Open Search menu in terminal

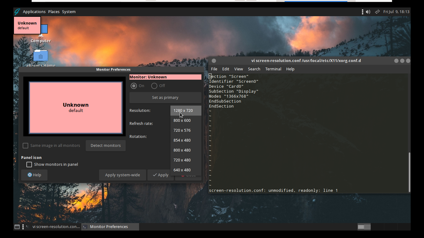254,69
